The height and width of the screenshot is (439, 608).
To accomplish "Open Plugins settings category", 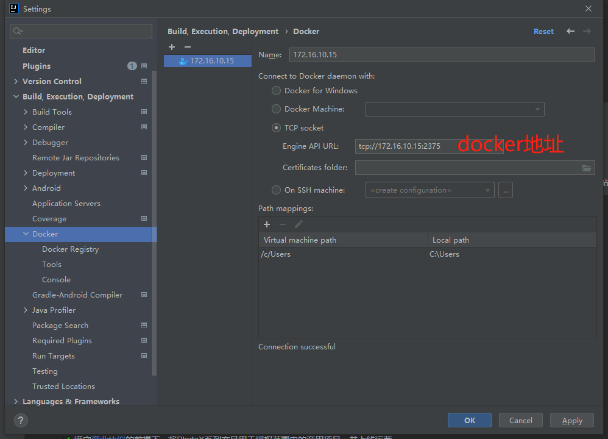I will [x=37, y=66].
